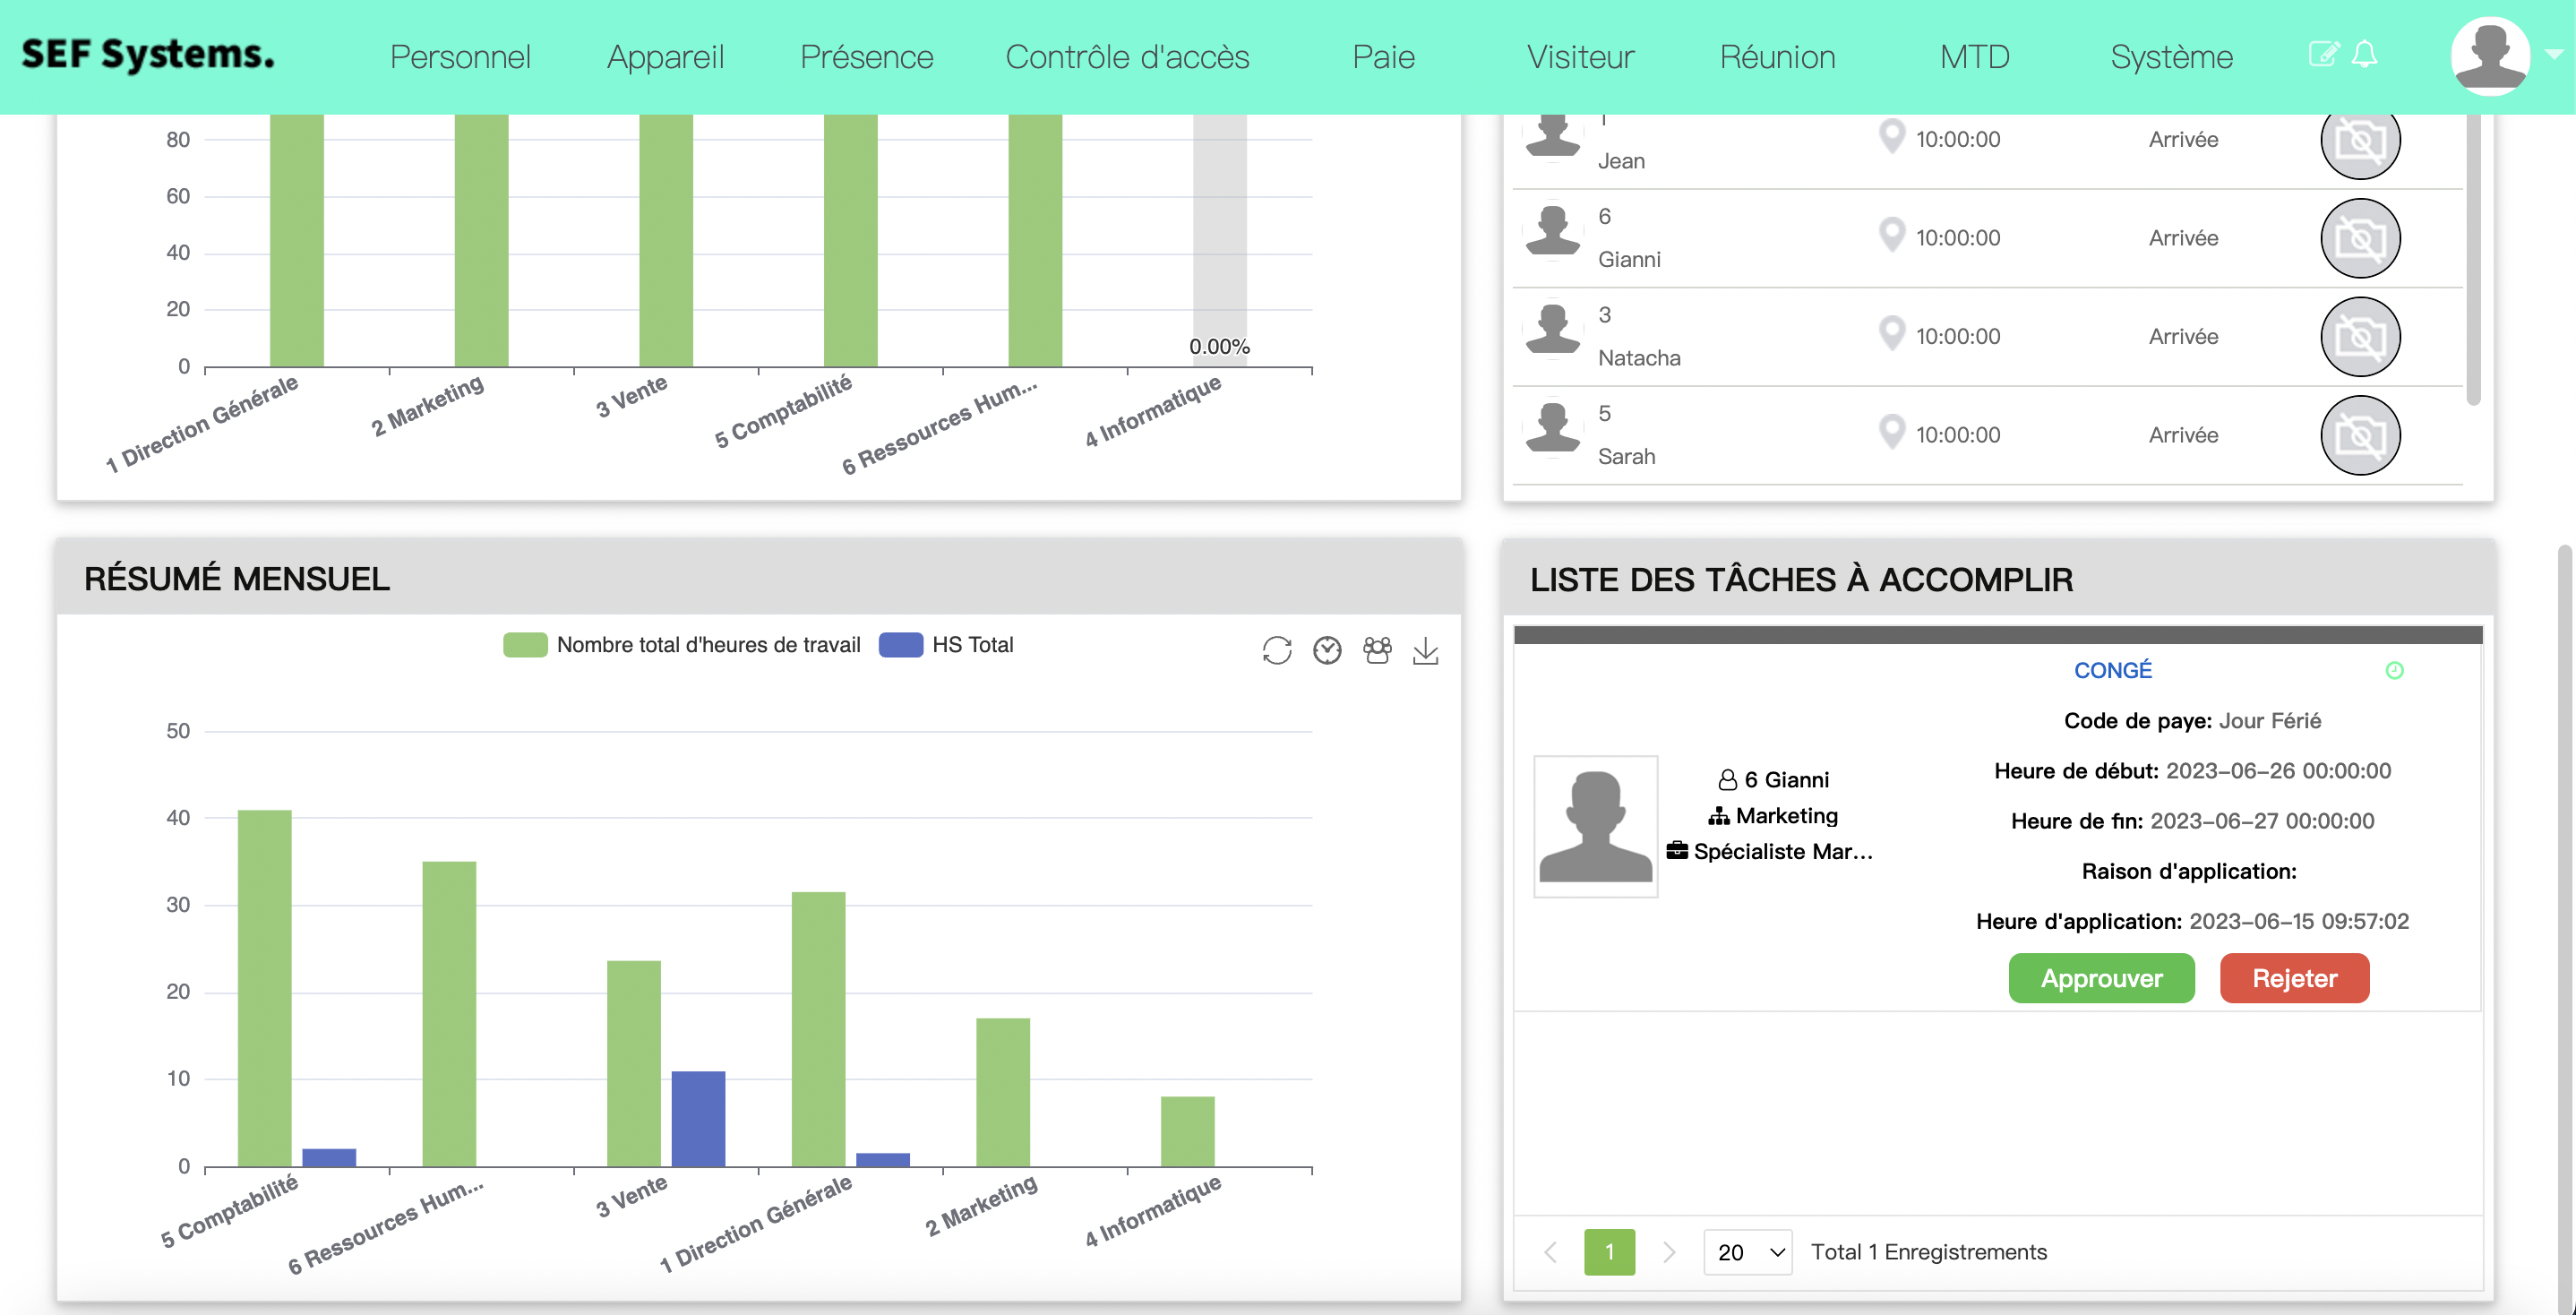2576x1315 pixels.
Task: Approve Gianni's leave request
Action: pos(2101,978)
